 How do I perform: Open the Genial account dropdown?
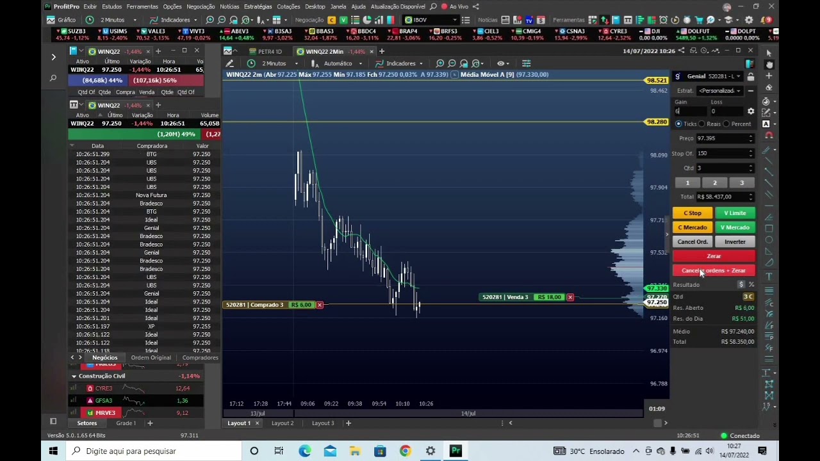pyautogui.click(x=708, y=76)
